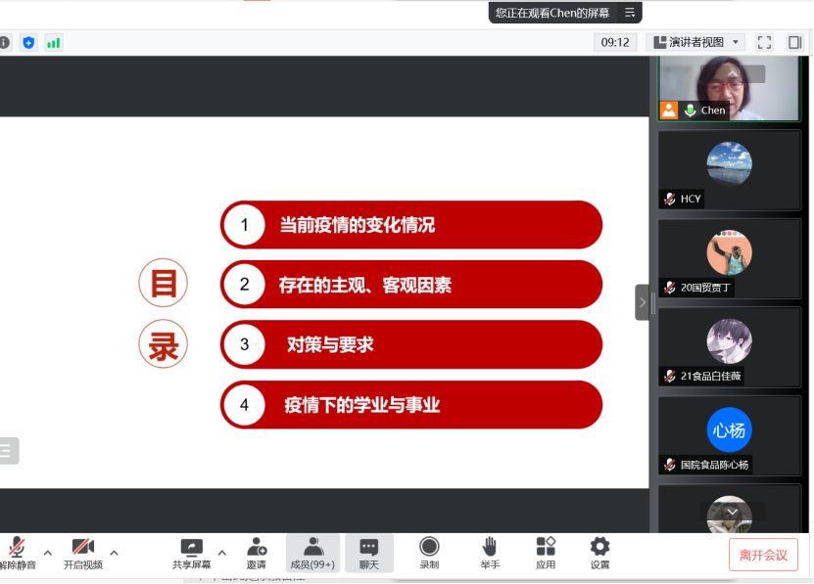
Task: Turn on video (开启视频)
Action: 83,553
